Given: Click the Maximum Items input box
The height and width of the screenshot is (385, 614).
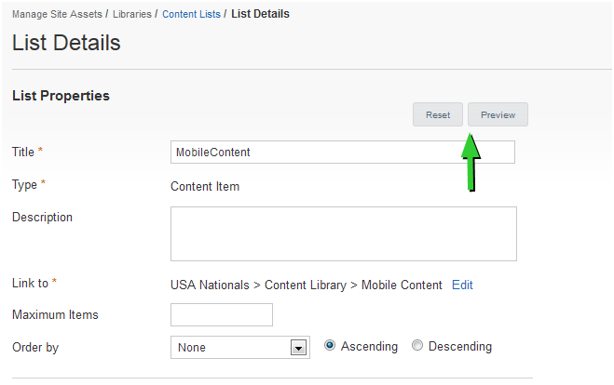Looking at the screenshot, I should point(222,314).
